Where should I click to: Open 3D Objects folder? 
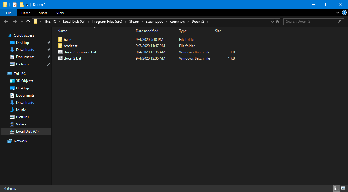[x=25, y=81]
